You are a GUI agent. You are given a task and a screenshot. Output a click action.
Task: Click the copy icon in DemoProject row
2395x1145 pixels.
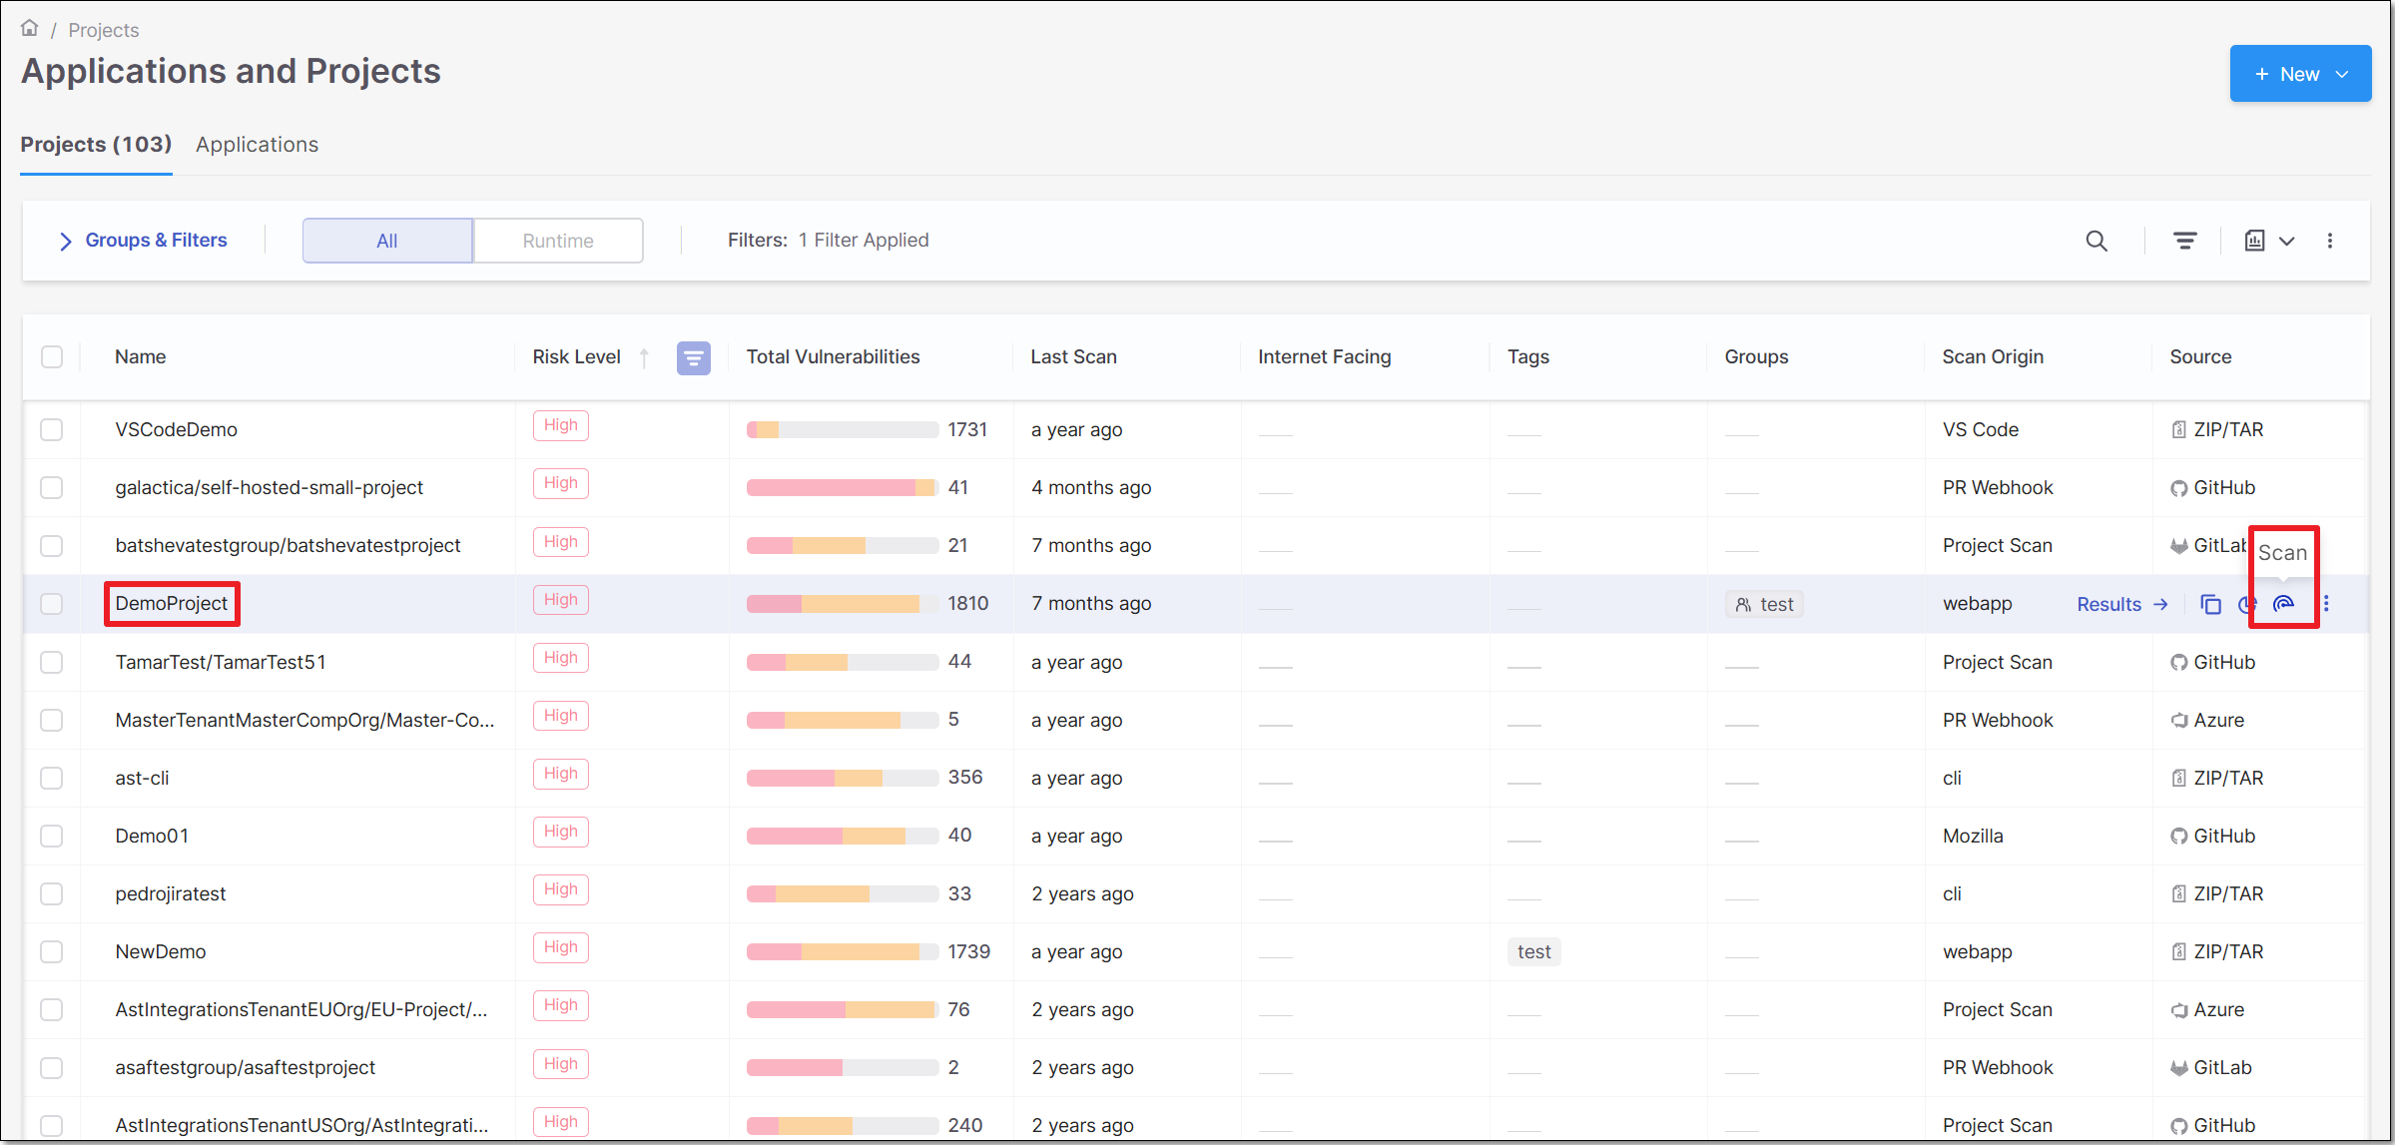click(x=2210, y=604)
